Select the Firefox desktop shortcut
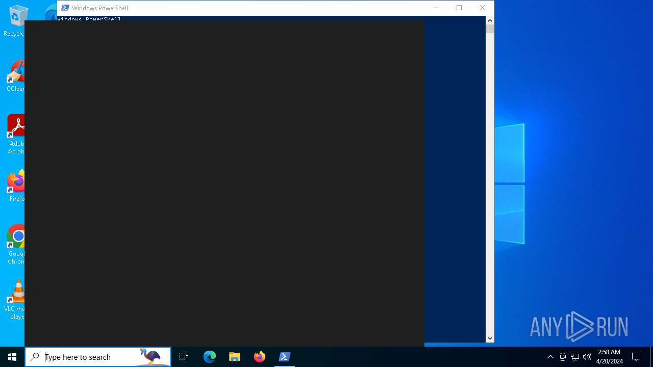653x367 pixels. tap(15, 186)
